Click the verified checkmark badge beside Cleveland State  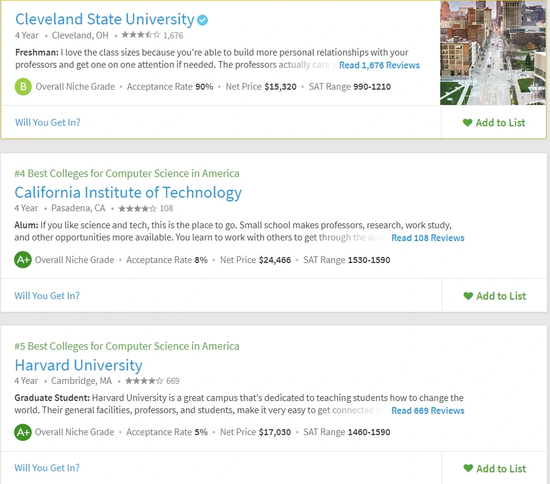[202, 20]
